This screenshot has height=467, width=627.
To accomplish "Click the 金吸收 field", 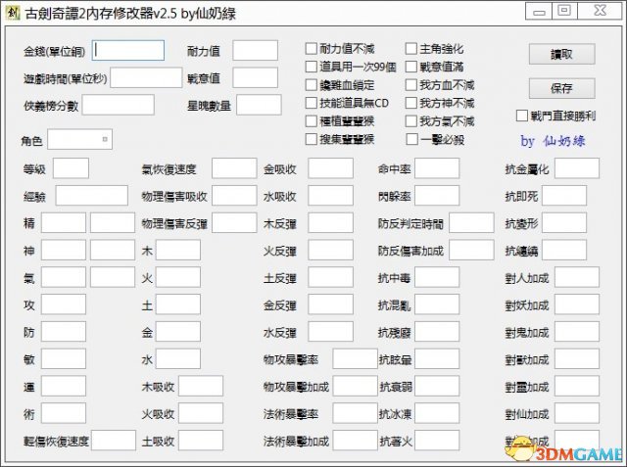I will 330,168.
